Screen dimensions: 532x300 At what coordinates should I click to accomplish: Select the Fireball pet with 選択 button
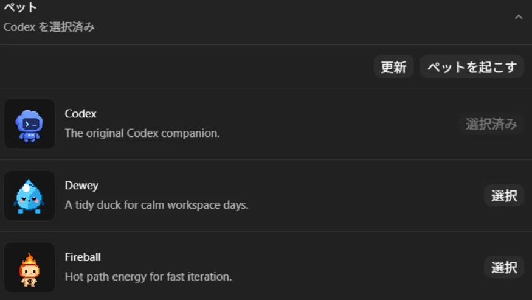[504, 267]
